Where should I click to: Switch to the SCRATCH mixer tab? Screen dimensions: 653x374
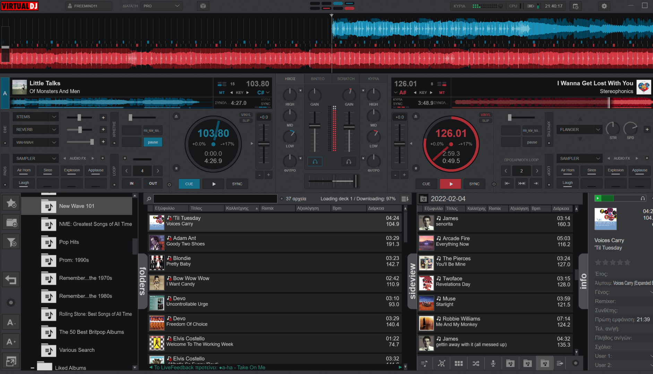(x=346, y=79)
